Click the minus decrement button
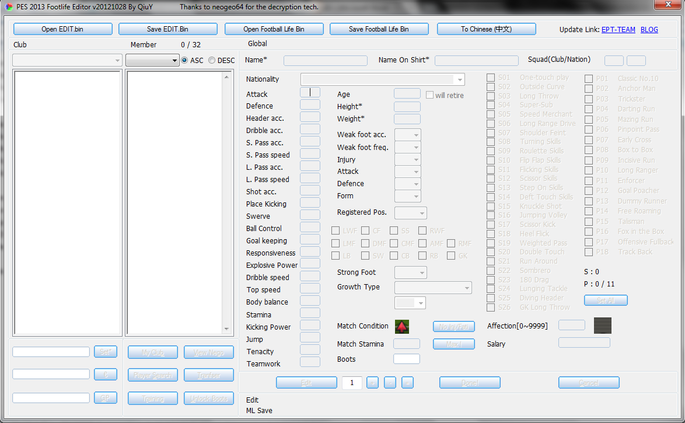This screenshot has height=423, width=685. point(390,382)
